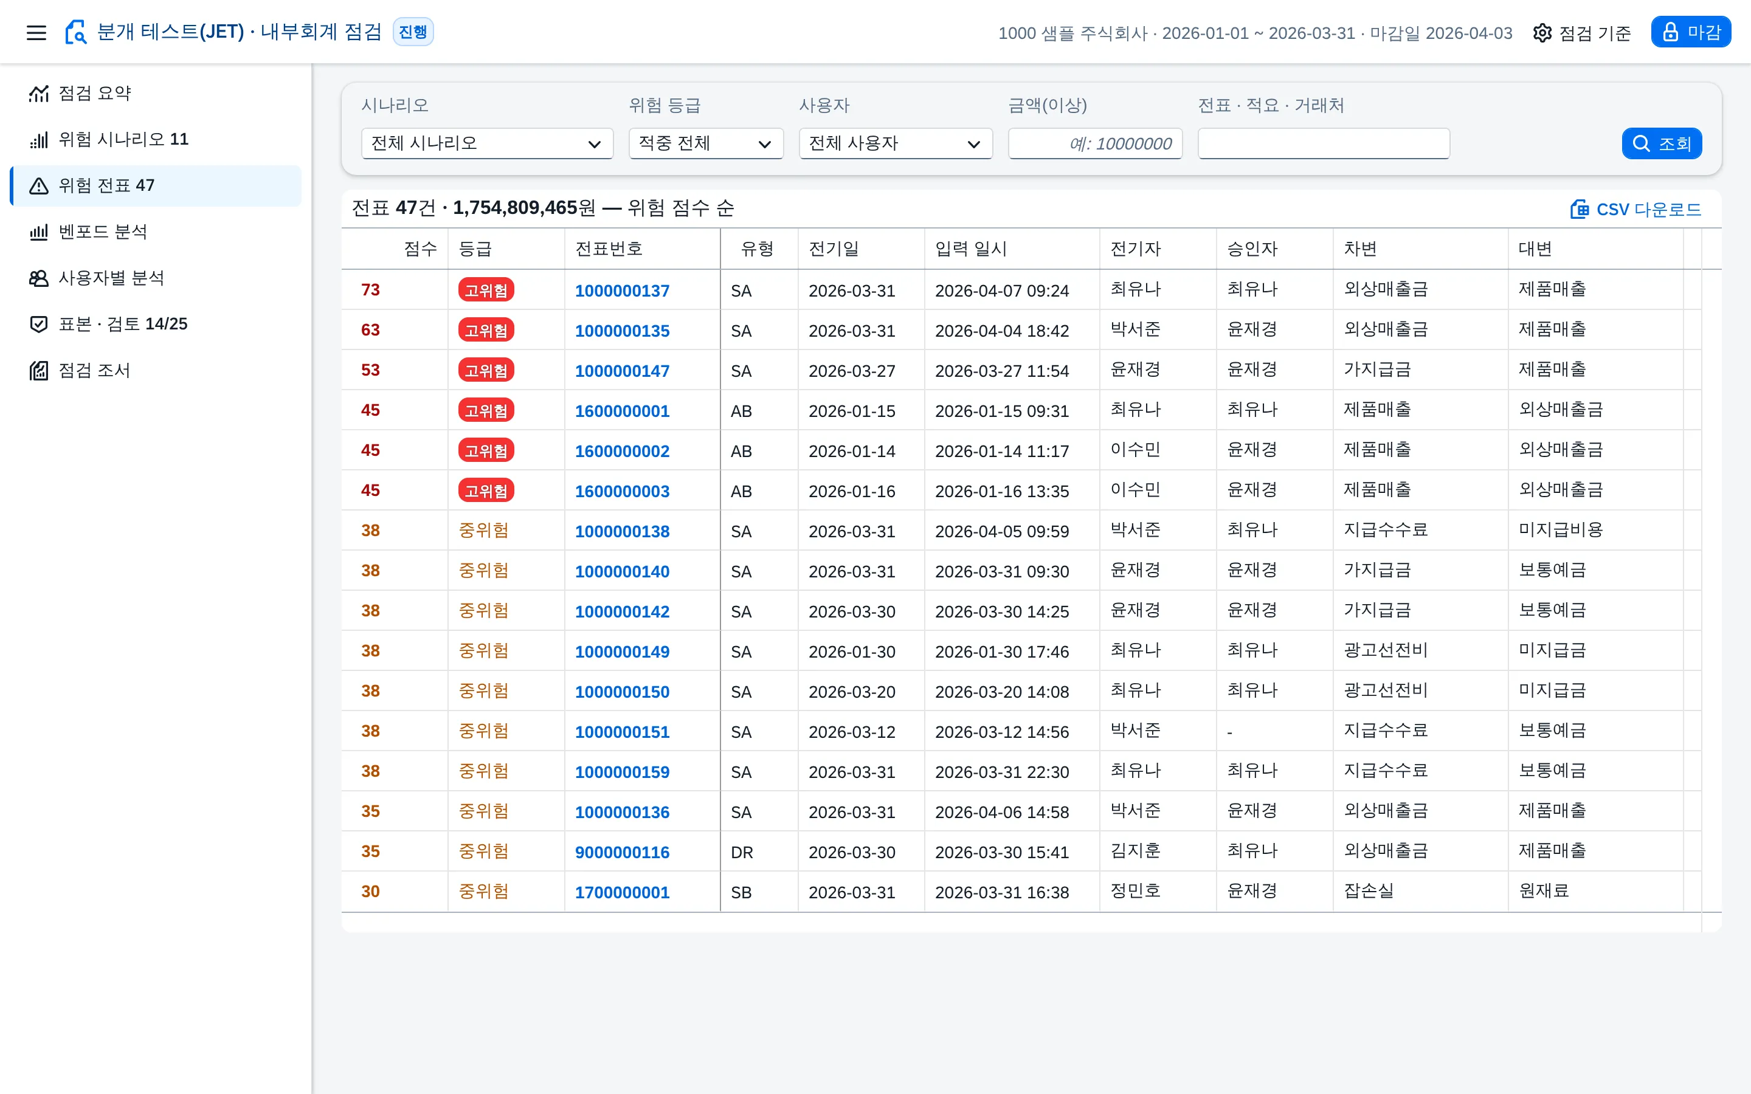Screen dimensions: 1751x1094
Task: Open voucher 1600000002
Action: click(x=622, y=452)
